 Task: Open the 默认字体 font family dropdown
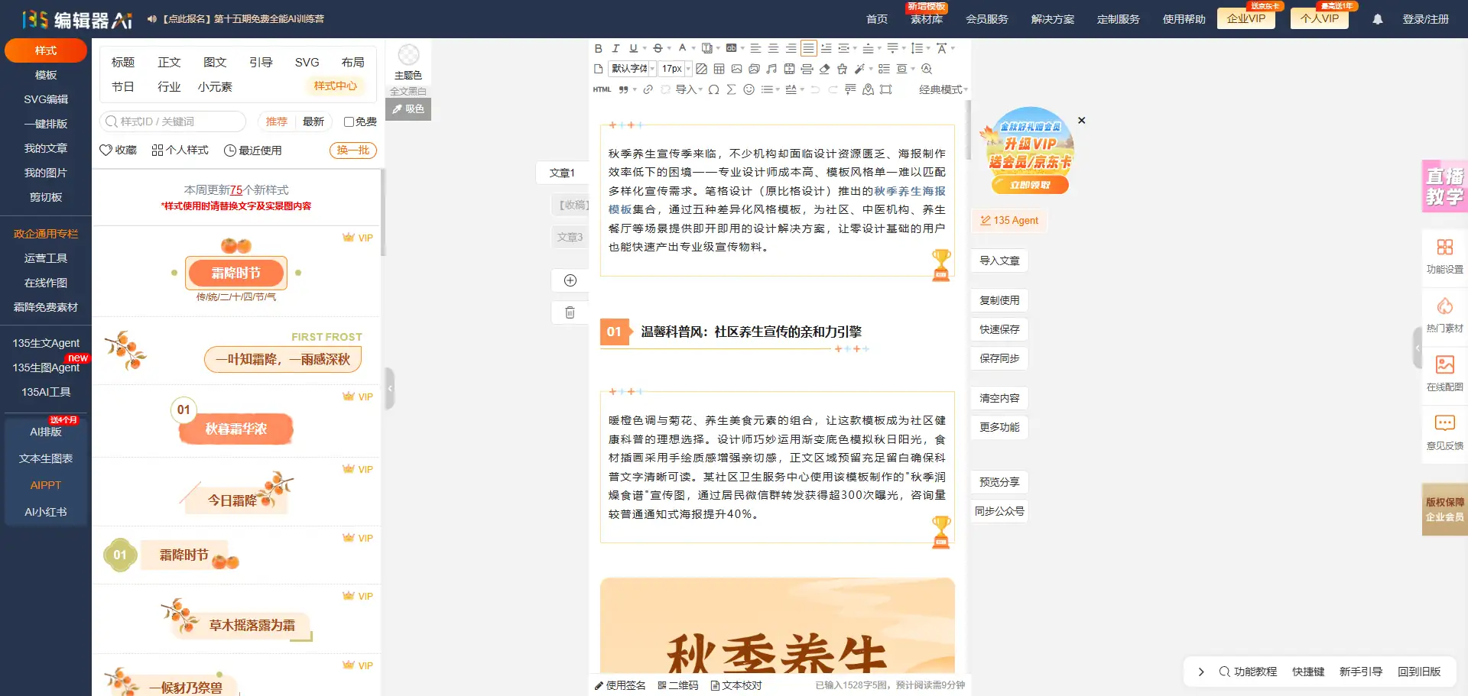pyautogui.click(x=630, y=68)
